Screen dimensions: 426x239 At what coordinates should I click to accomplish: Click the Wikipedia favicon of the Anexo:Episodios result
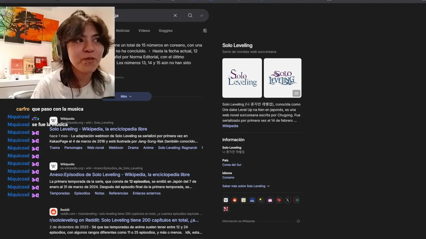54,166
